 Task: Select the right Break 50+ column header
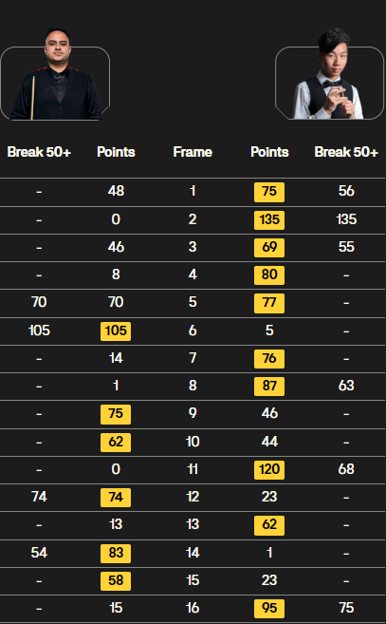pos(346,152)
